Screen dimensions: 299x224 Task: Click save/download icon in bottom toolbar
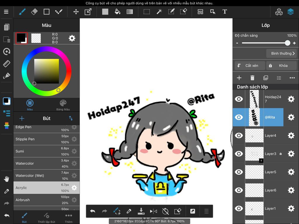pos(141,211)
